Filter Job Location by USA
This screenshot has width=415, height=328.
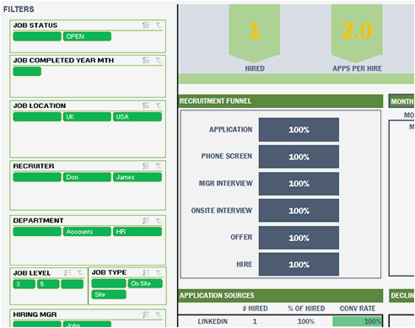point(137,117)
